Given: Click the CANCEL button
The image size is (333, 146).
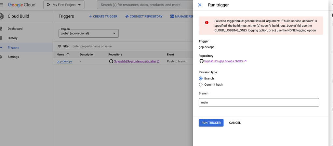Looking at the screenshot, I should click(235, 123).
